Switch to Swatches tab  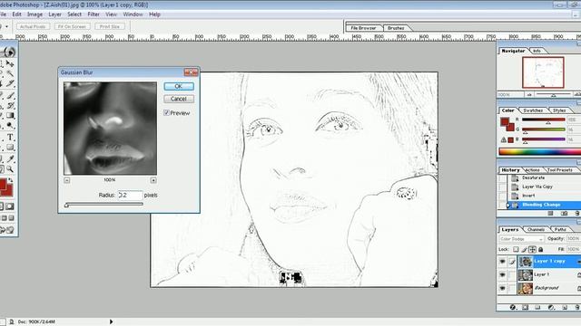pos(533,110)
